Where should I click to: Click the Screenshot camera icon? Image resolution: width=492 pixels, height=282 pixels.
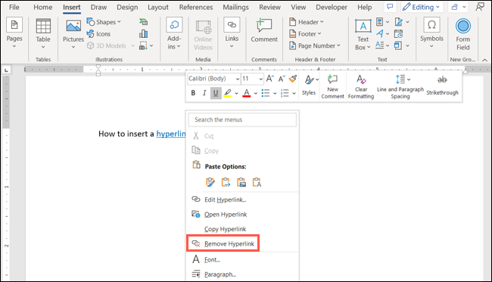tap(143, 46)
